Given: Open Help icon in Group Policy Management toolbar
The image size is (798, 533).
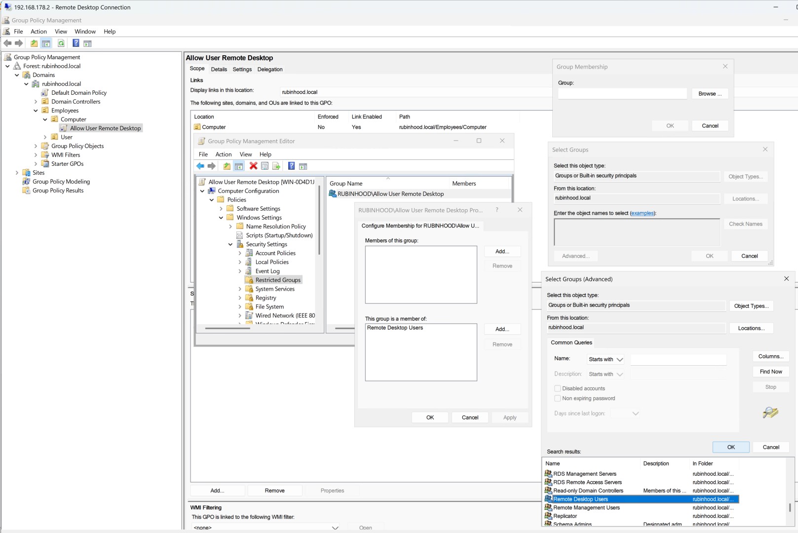Looking at the screenshot, I should click(x=76, y=43).
